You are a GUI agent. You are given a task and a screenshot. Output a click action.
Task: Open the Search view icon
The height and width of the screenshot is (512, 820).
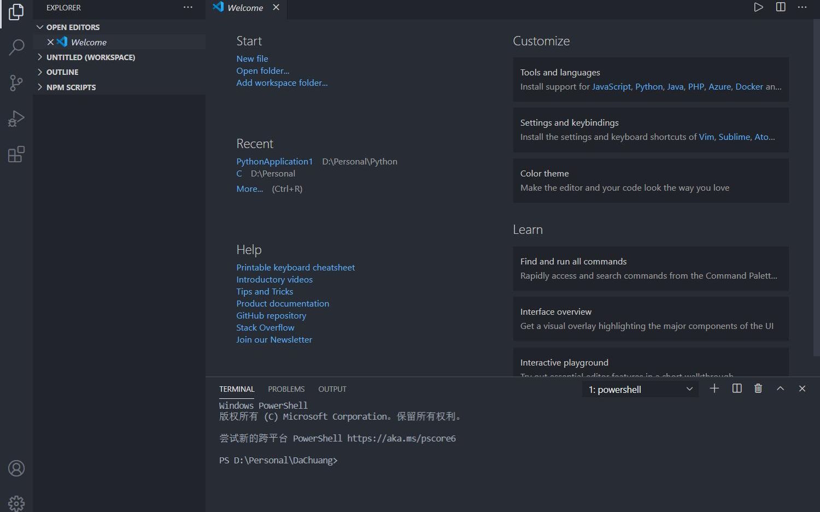tap(16, 48)
